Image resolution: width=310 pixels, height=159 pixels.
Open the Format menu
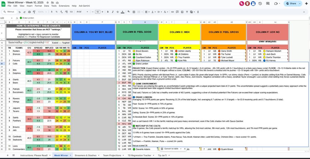pos(38,6)
